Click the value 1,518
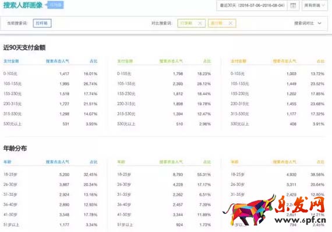 pos(65,94)
